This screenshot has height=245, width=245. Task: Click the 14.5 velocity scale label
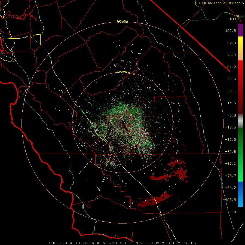pyautogui.click(x=232, y=103)
